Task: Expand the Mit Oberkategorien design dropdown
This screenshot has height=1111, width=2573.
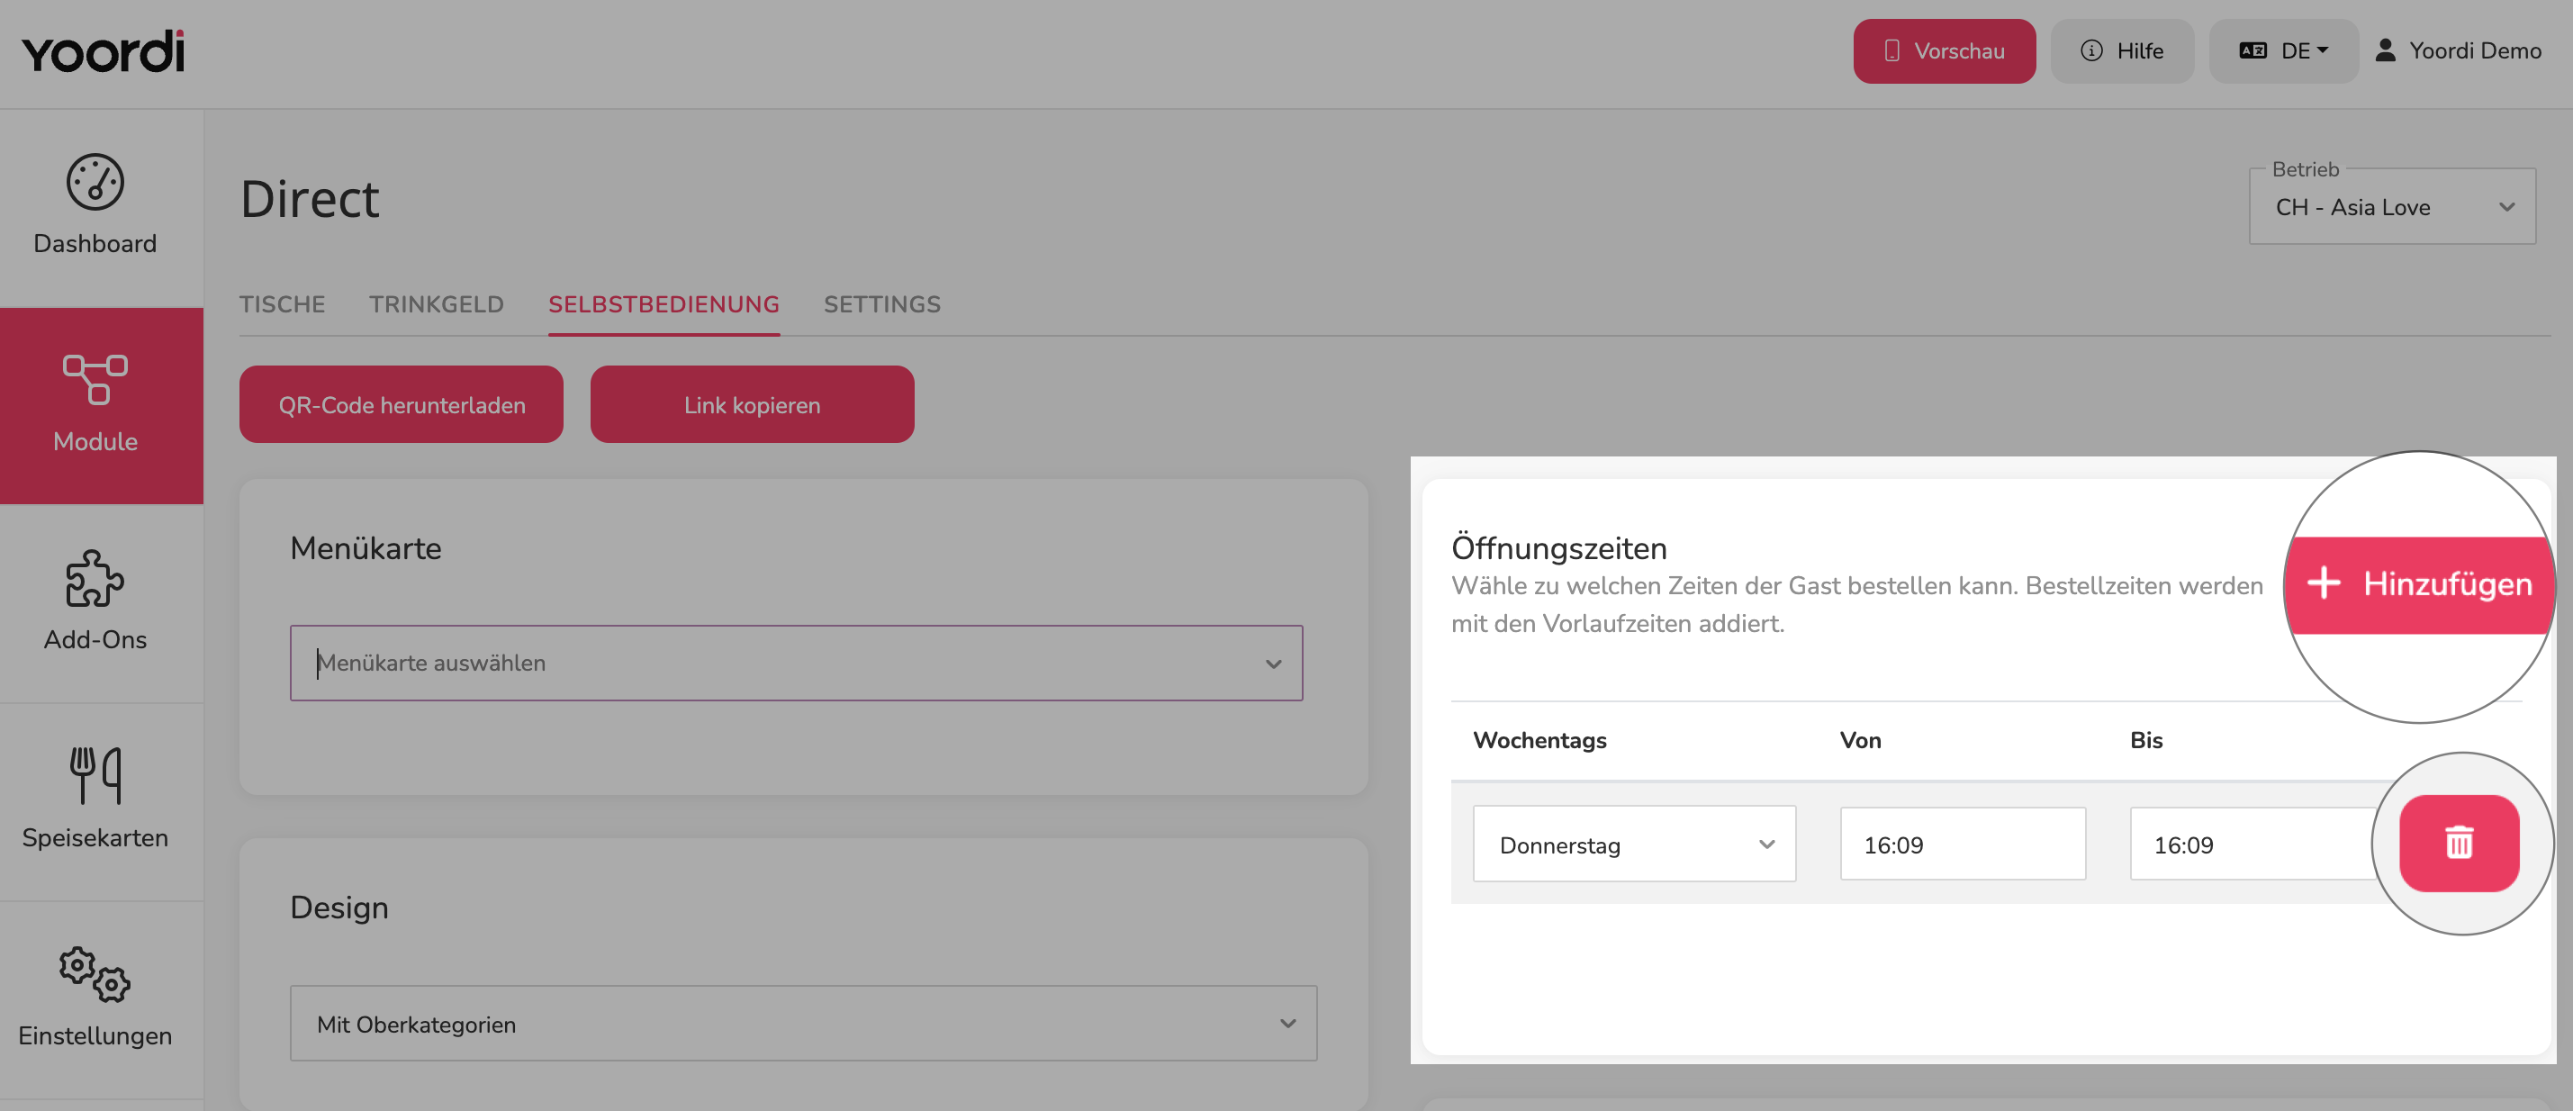Action: point(803,1023)
